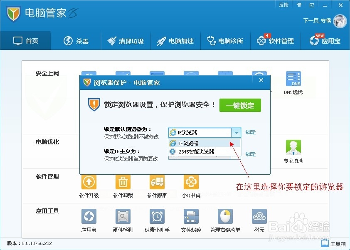Click the 电脑优化 section heading

click(47, 142)
